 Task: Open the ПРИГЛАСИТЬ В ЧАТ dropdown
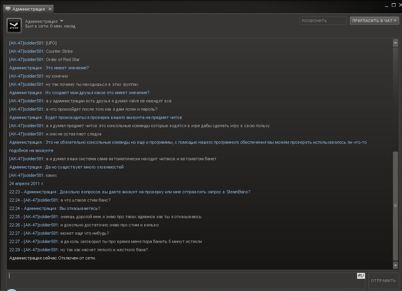click(374, 21)
